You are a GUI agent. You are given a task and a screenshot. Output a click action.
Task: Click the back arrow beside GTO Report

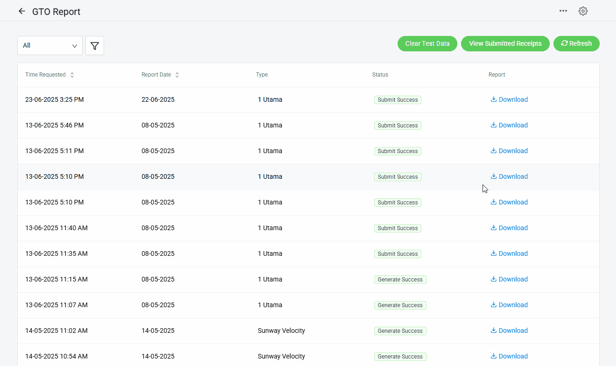pyautogui.click(x=21, y=11)
